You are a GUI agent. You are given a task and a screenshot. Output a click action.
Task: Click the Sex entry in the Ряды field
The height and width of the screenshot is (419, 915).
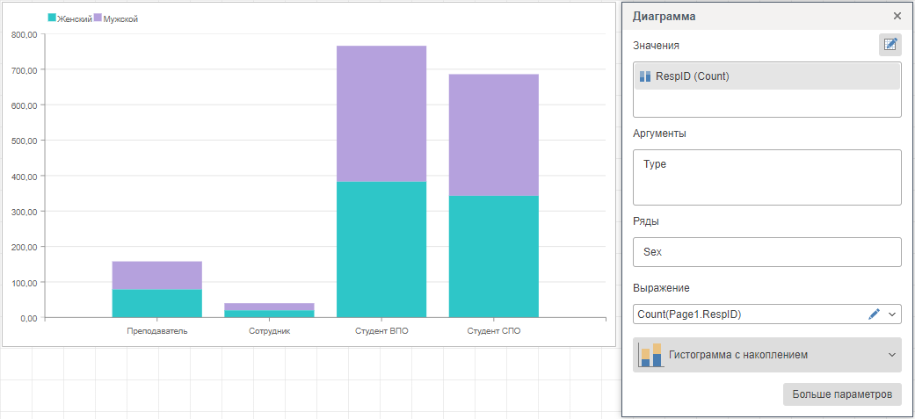(652, 252)
